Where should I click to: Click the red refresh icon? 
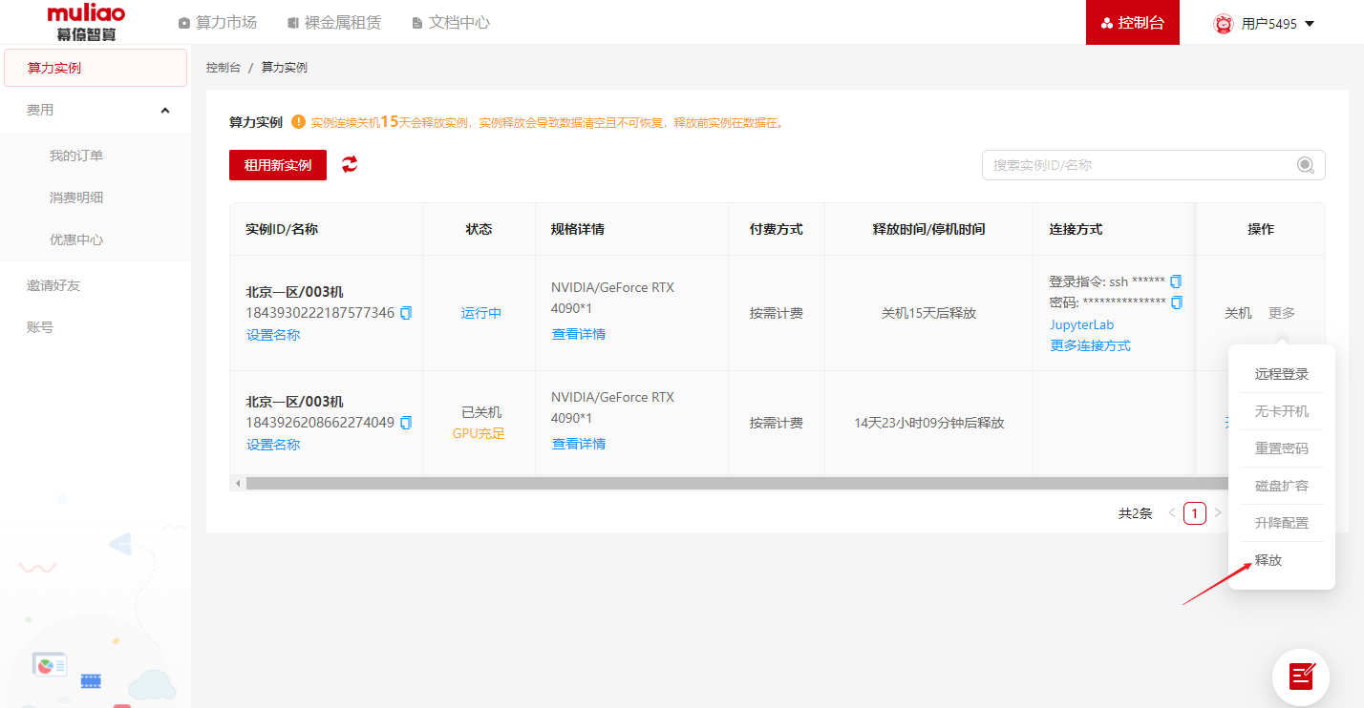(350, 164)
